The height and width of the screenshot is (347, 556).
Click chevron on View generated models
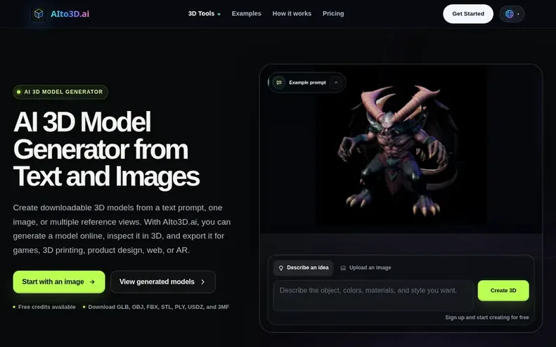pos(203,282)
